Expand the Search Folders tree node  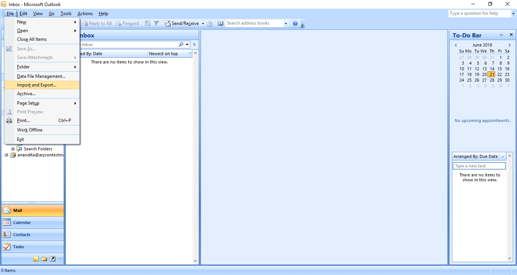(12, 149)
